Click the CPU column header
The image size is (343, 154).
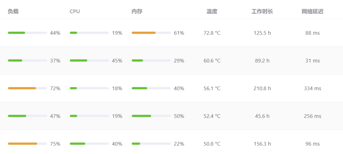[75, 11]
